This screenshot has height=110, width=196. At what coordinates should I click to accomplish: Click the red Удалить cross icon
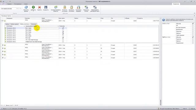coord(40,7)
